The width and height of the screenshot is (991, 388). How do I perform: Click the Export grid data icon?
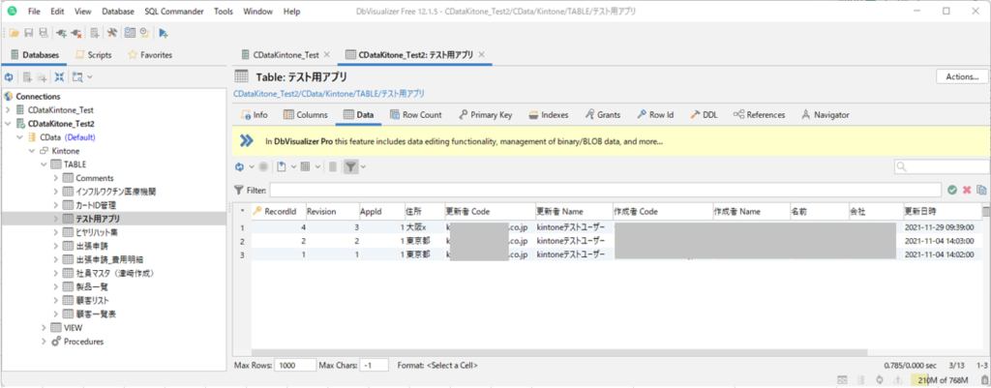(x=282, y=166)
